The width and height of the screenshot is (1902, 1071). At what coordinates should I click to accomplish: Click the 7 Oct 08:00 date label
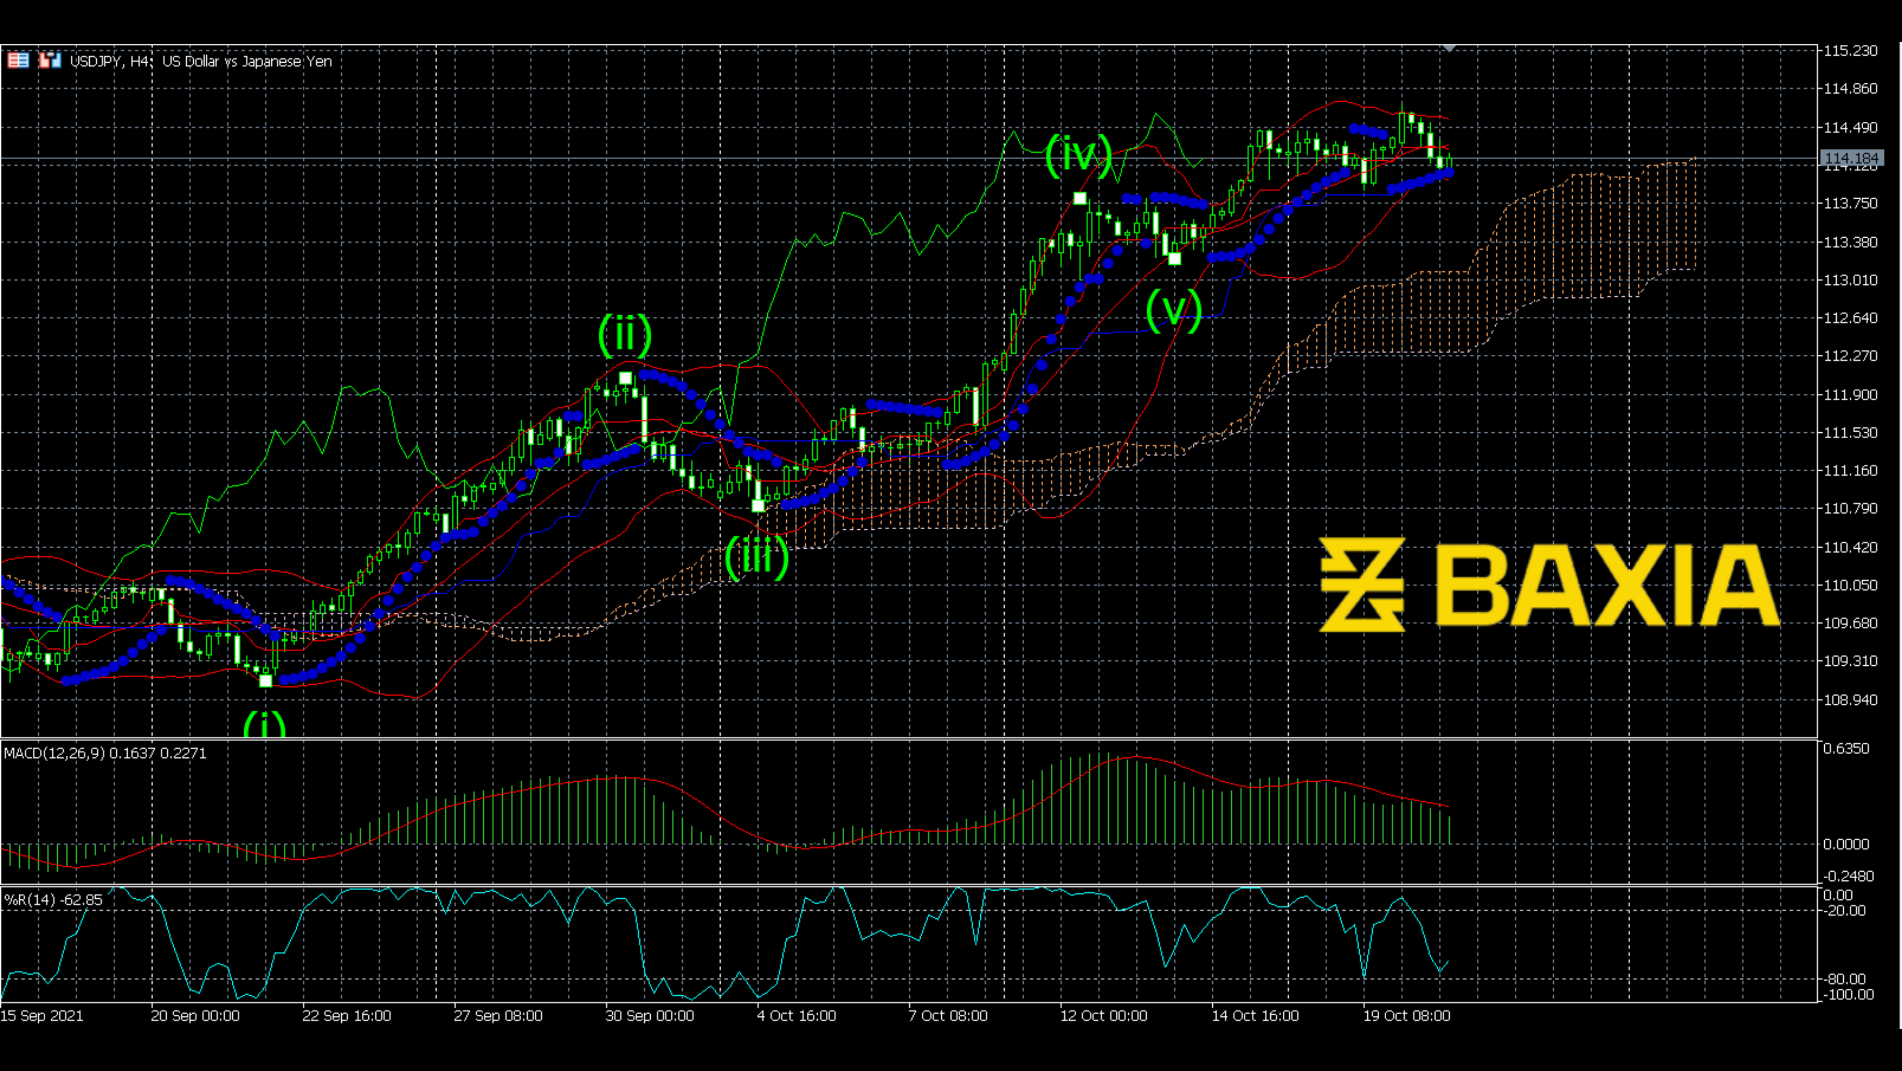(948, 1016)
